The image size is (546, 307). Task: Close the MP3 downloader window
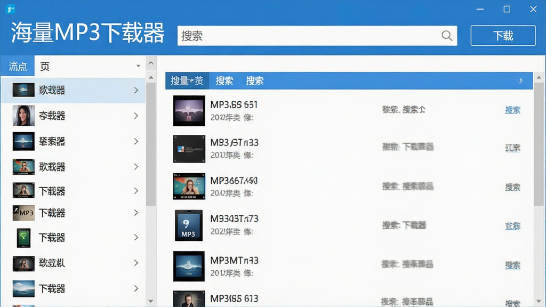click(x=533, y=9)
